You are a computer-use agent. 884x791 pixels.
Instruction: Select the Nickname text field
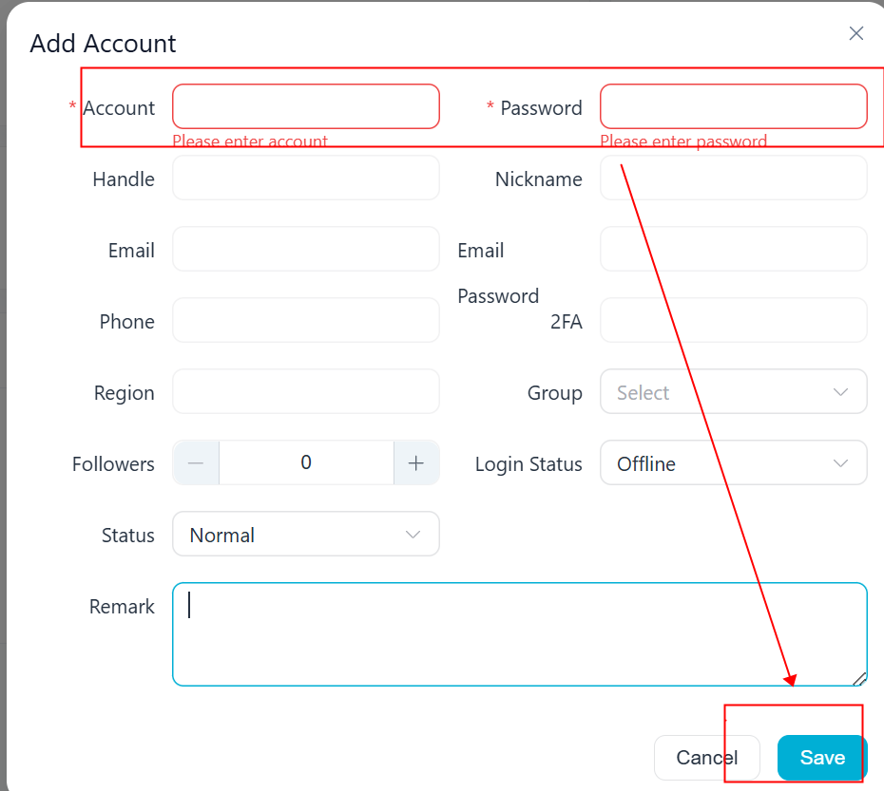[734, 178]
